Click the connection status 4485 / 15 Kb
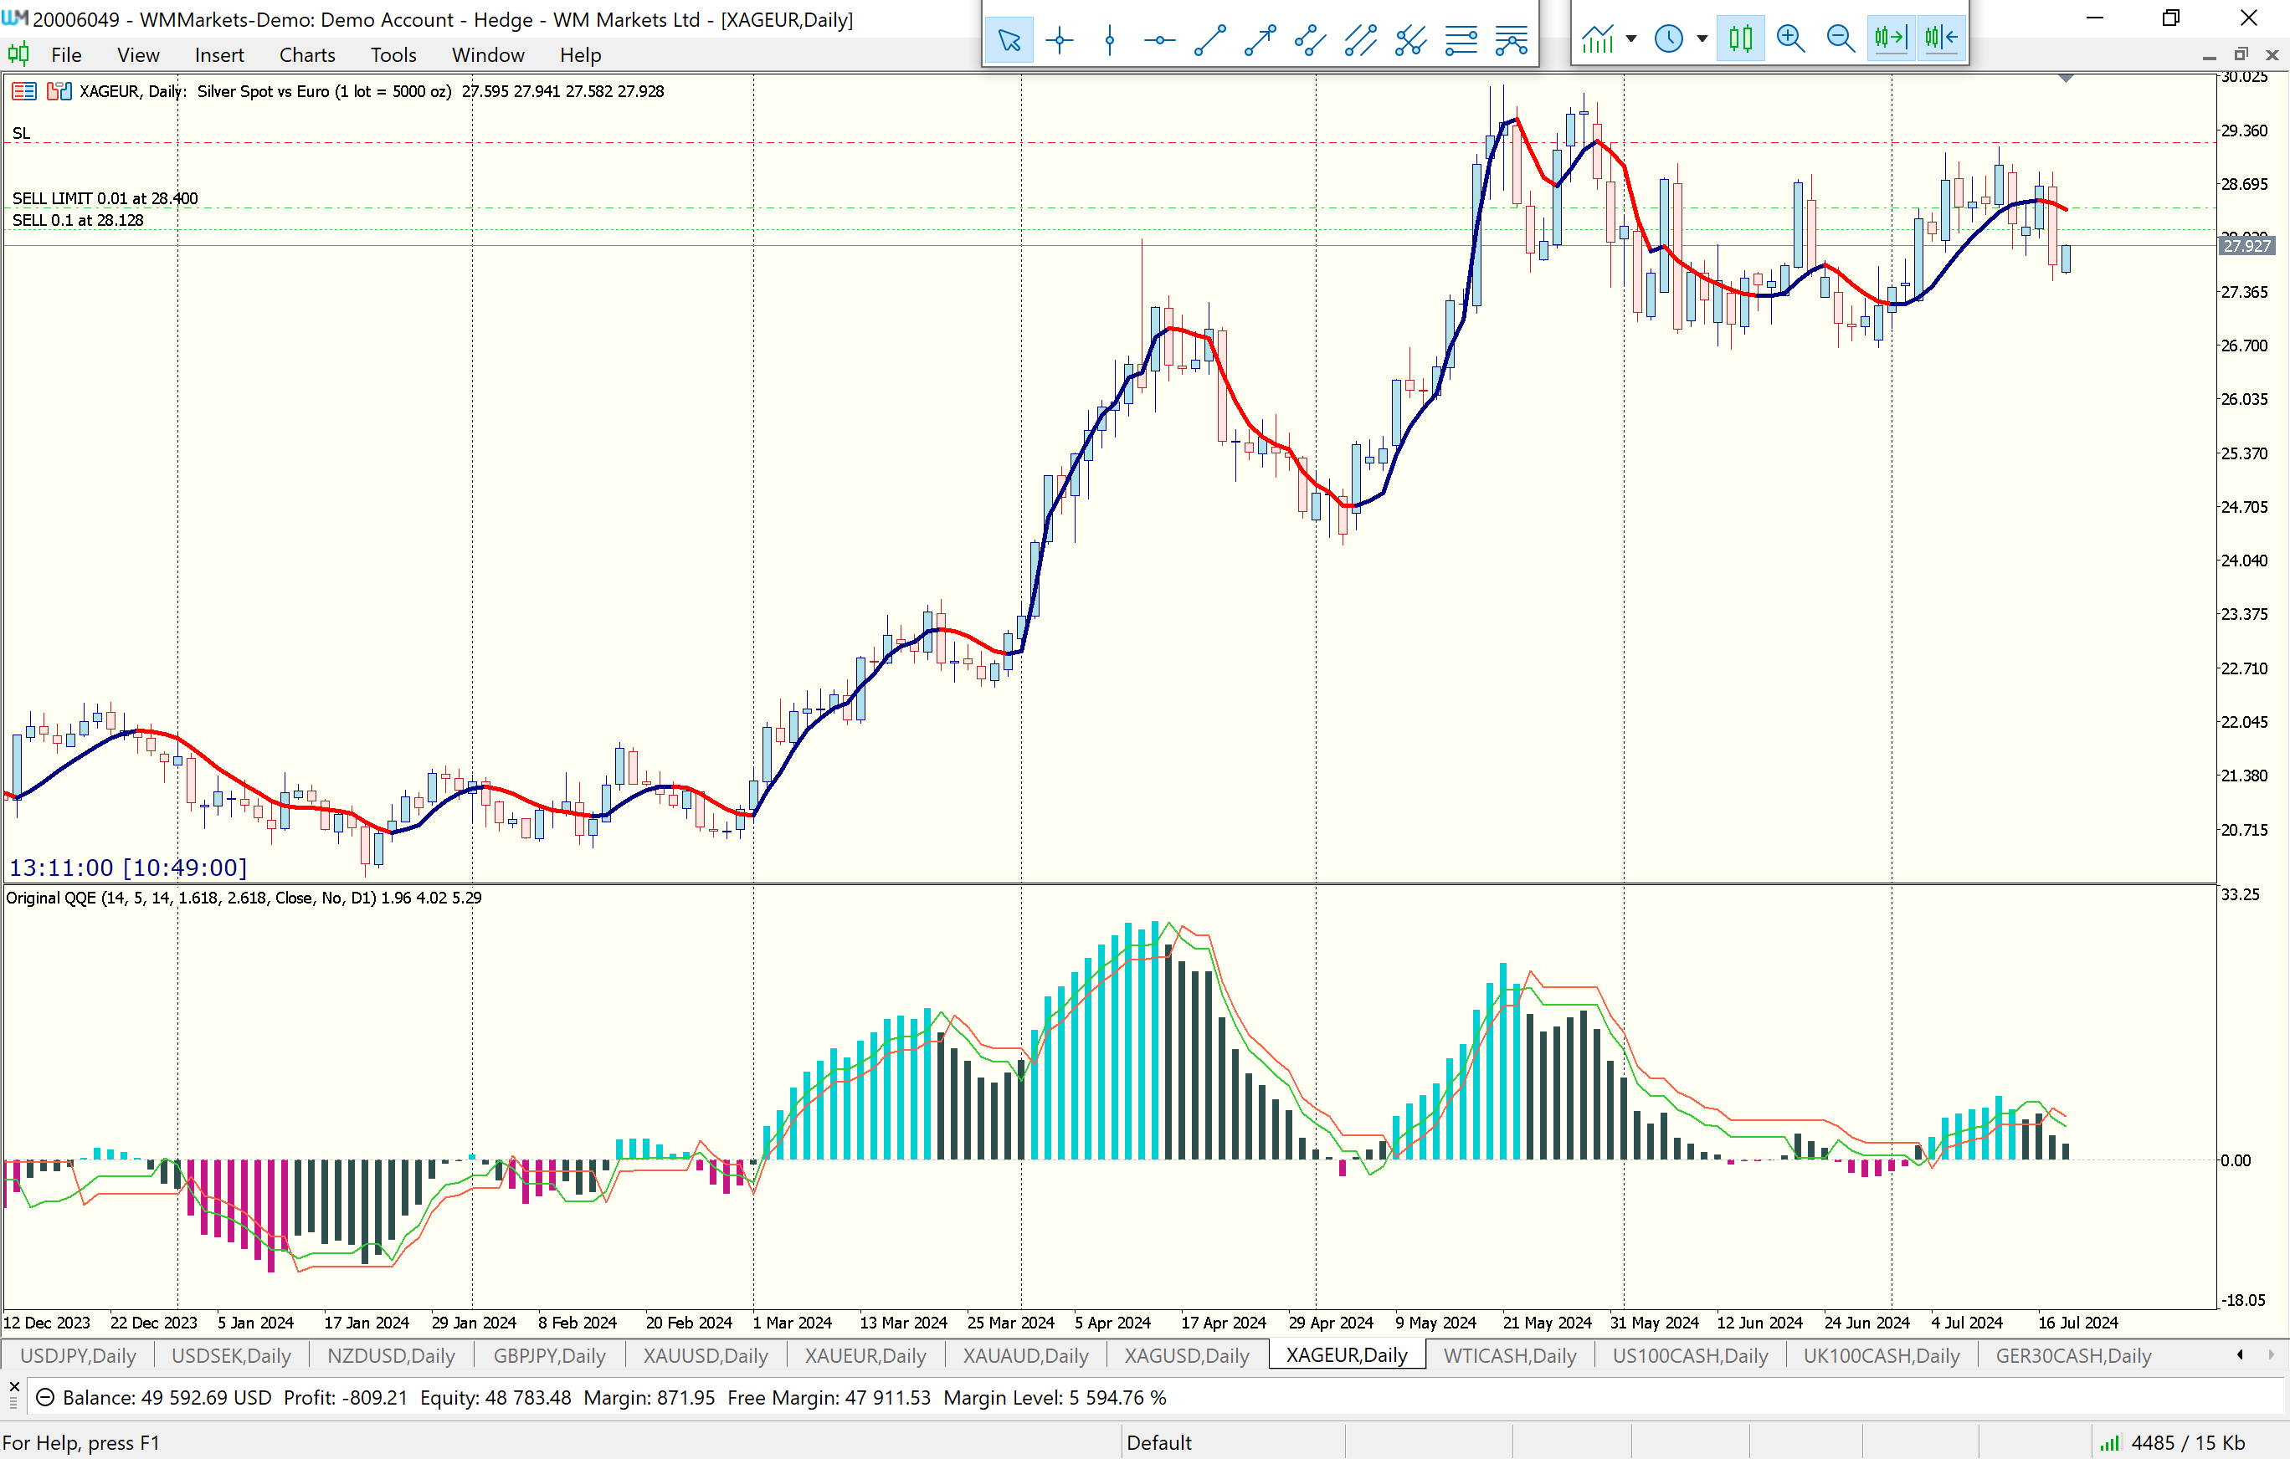The image size is (2290, 1459). 2187,1442
